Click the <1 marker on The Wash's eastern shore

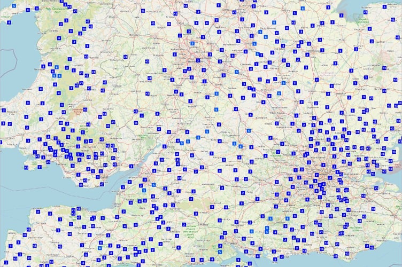(x=365, y=12)
